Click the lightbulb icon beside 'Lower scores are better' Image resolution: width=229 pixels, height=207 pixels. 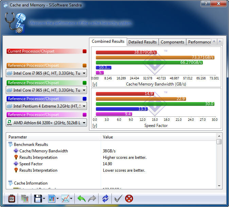point(16,170)
